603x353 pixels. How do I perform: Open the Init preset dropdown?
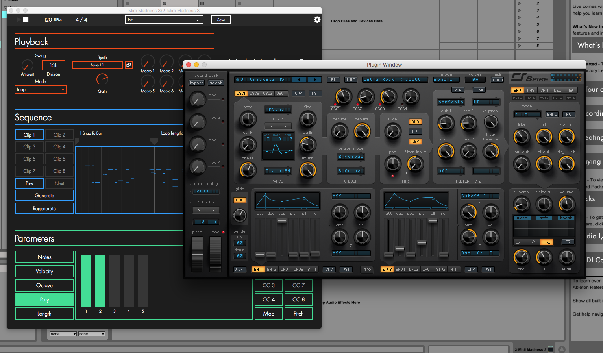(164, 20)
